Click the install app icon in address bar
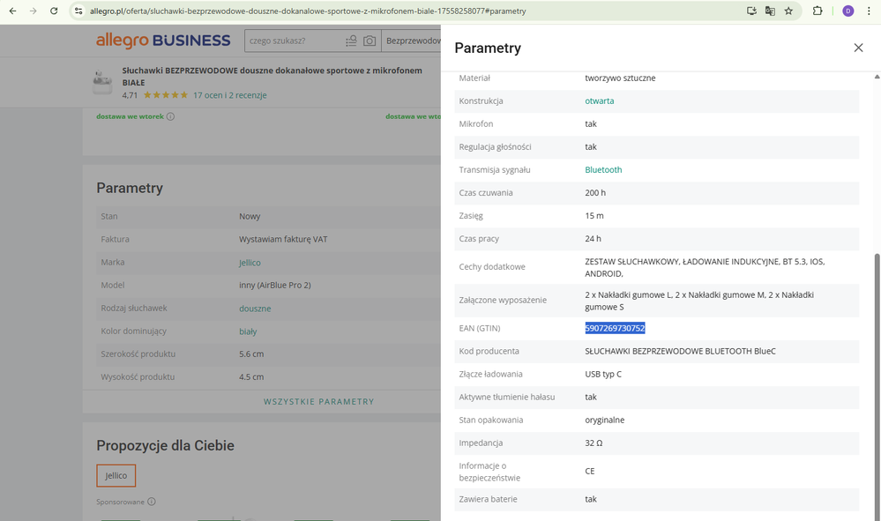The width and height of the screenshot is (881, 521). coord(751,11)
